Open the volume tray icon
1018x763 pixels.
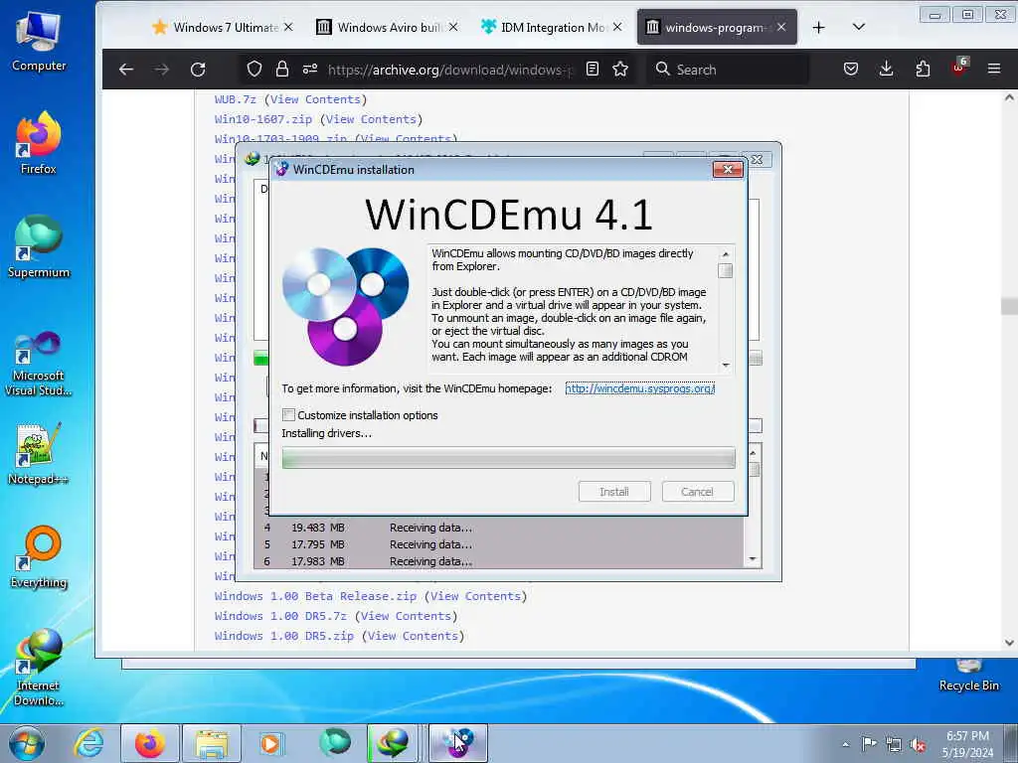click(x=918, y=744)
